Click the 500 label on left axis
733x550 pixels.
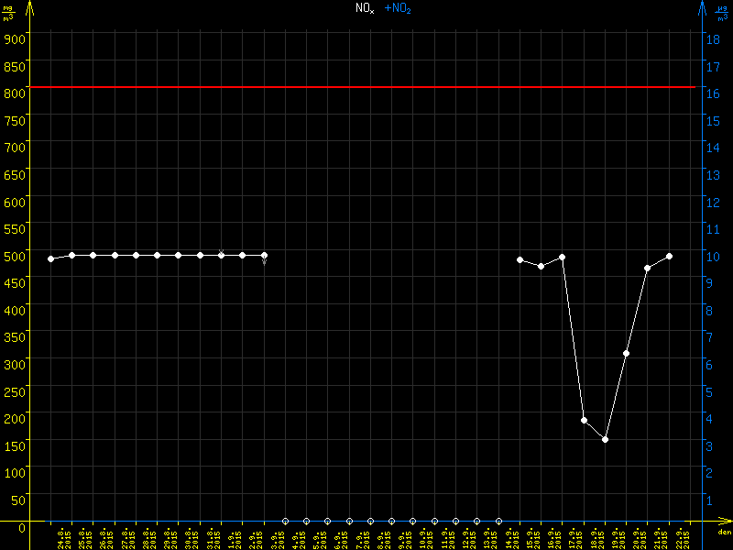pos(14,256)
